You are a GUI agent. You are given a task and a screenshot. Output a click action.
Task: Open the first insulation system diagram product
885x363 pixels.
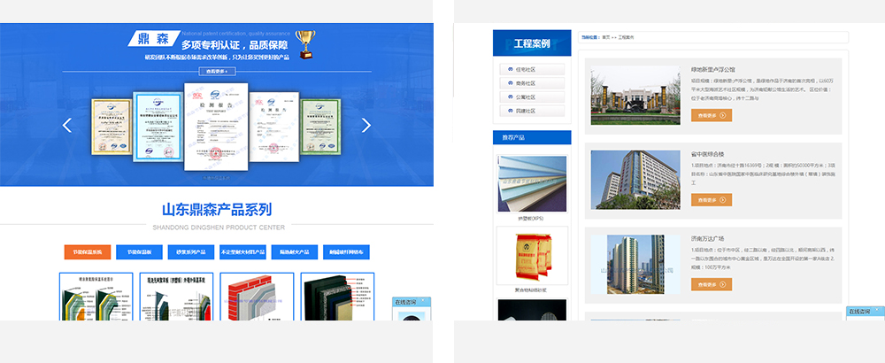click(x=96, y=297)
